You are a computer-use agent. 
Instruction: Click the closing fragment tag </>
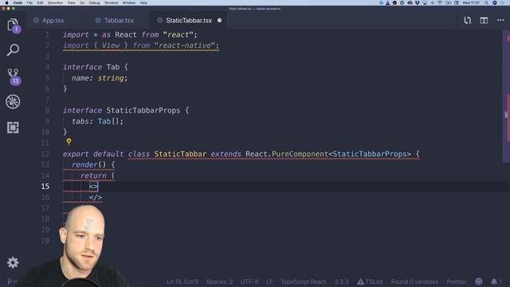[x=96, y=197]
